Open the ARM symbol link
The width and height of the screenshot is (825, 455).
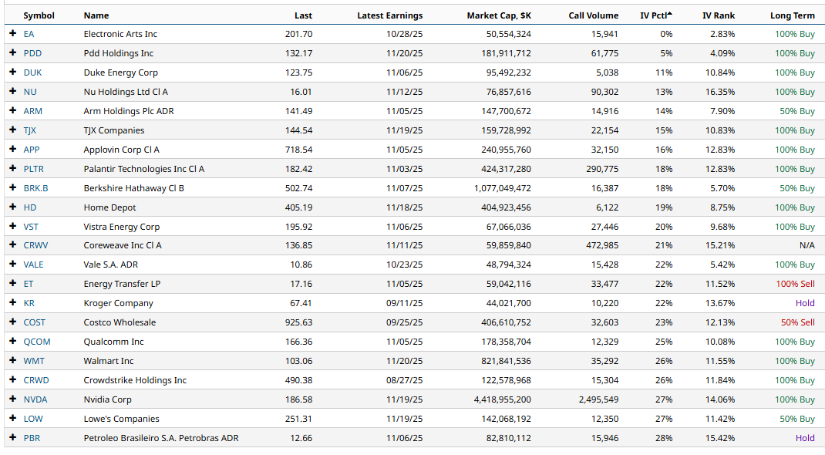coord(32,111)
